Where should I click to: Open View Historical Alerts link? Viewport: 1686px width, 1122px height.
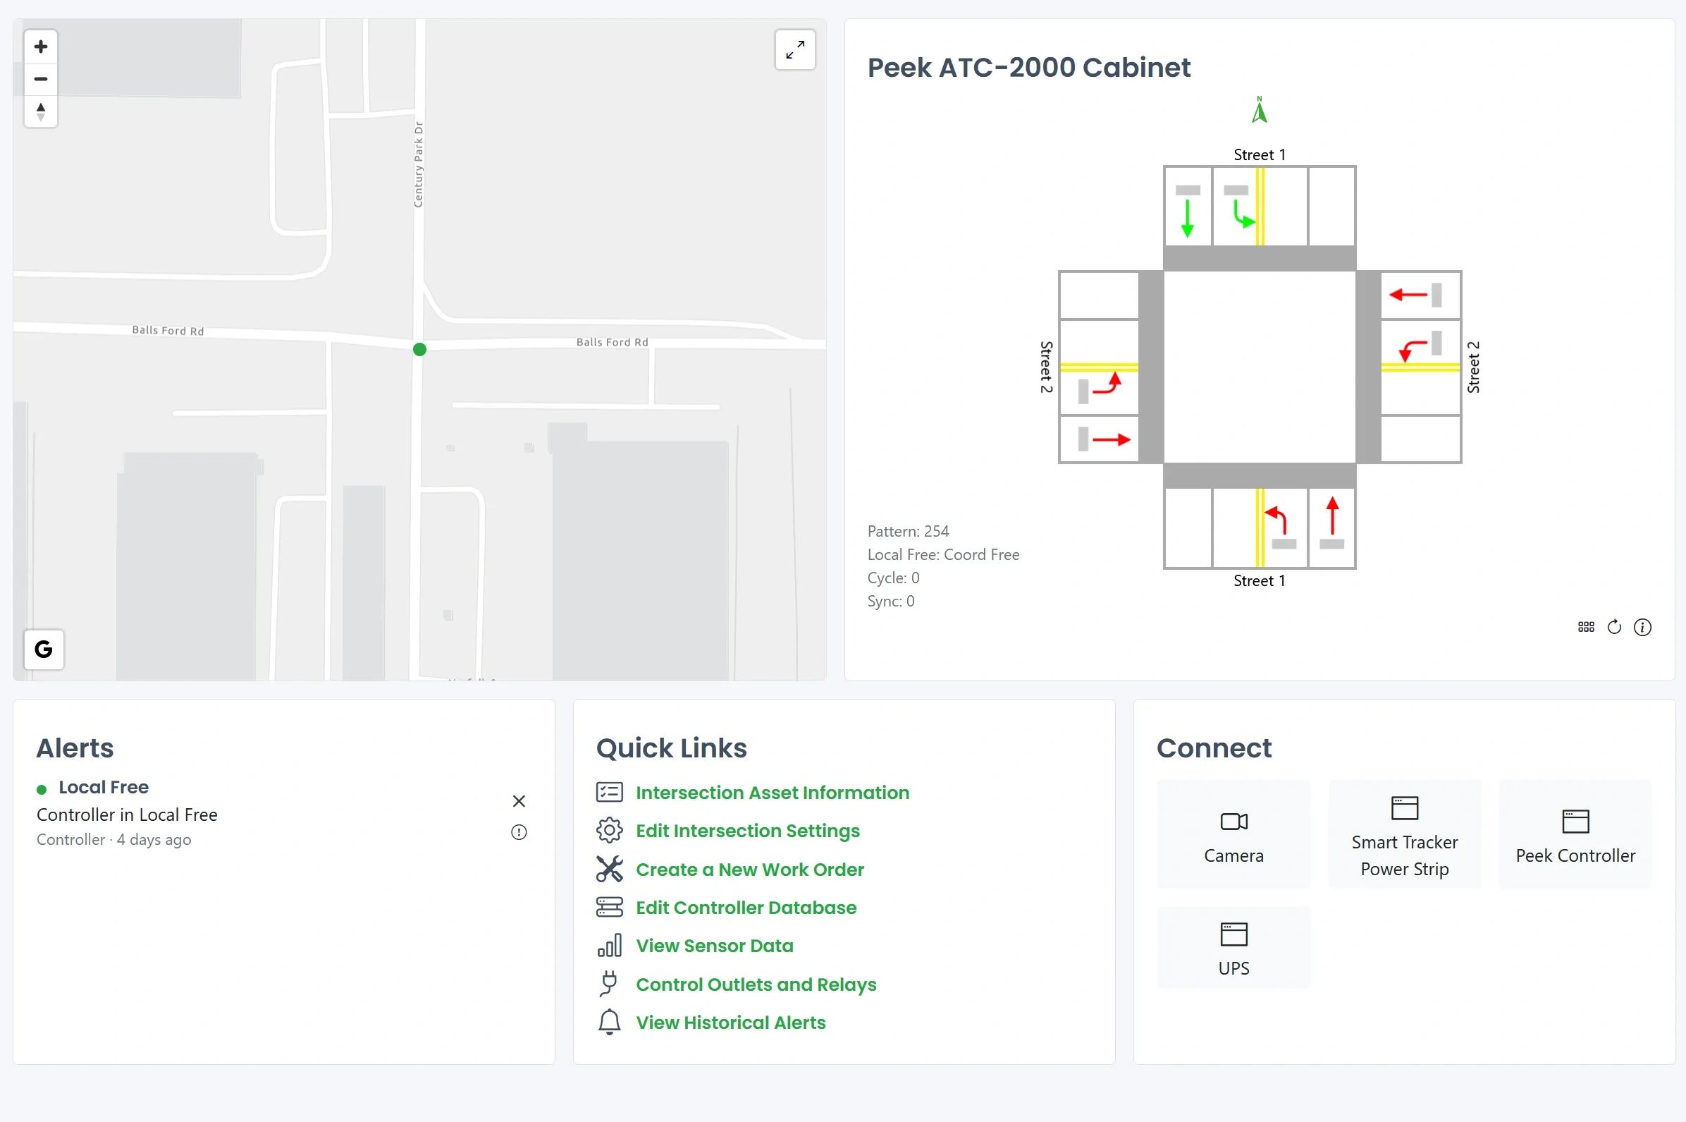tap(731, 1023)
